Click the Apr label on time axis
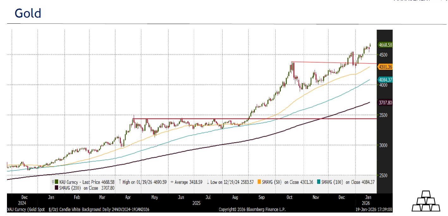Image resolution: width=448 pixels, height=216 pixels. pyautogui.click(x=128, y=197)
